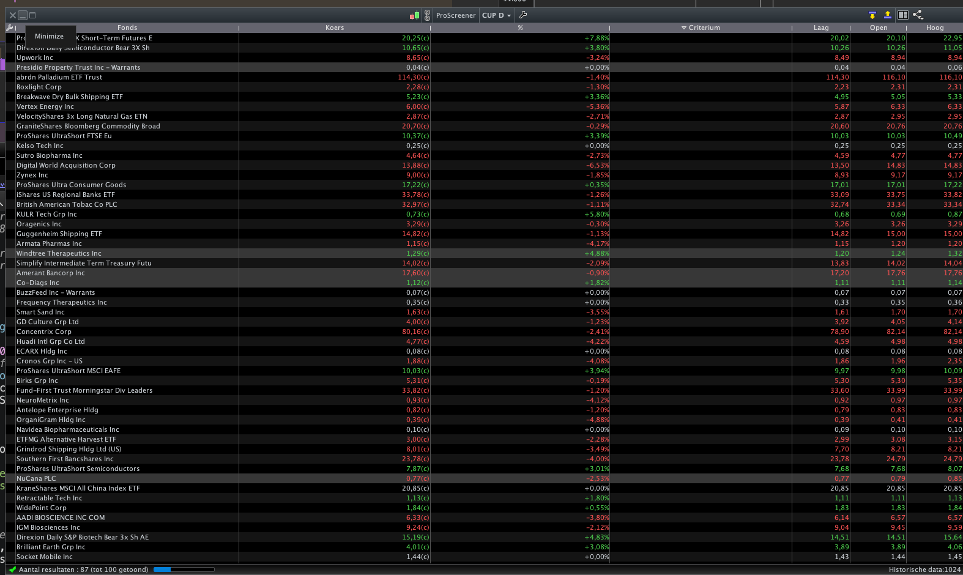Select the Armata Pharmas Inc row
The width and height of the screenshot is (963, 575).
[x=485, y=243]
